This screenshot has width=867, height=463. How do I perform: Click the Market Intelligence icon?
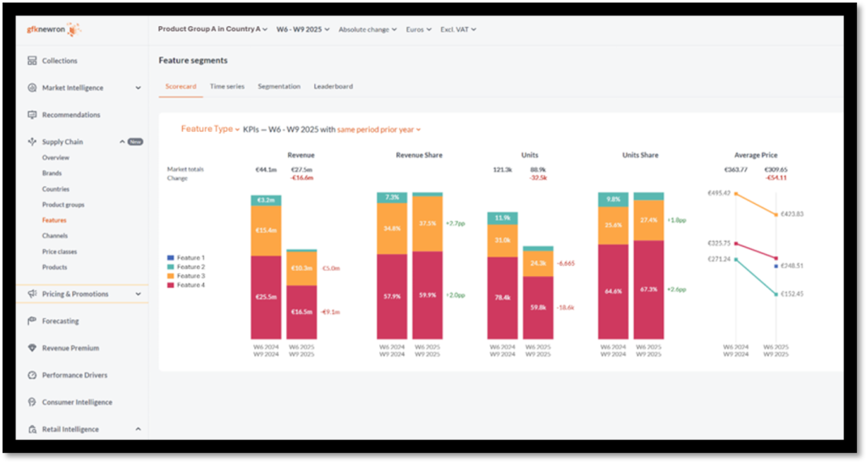[32, 88]
